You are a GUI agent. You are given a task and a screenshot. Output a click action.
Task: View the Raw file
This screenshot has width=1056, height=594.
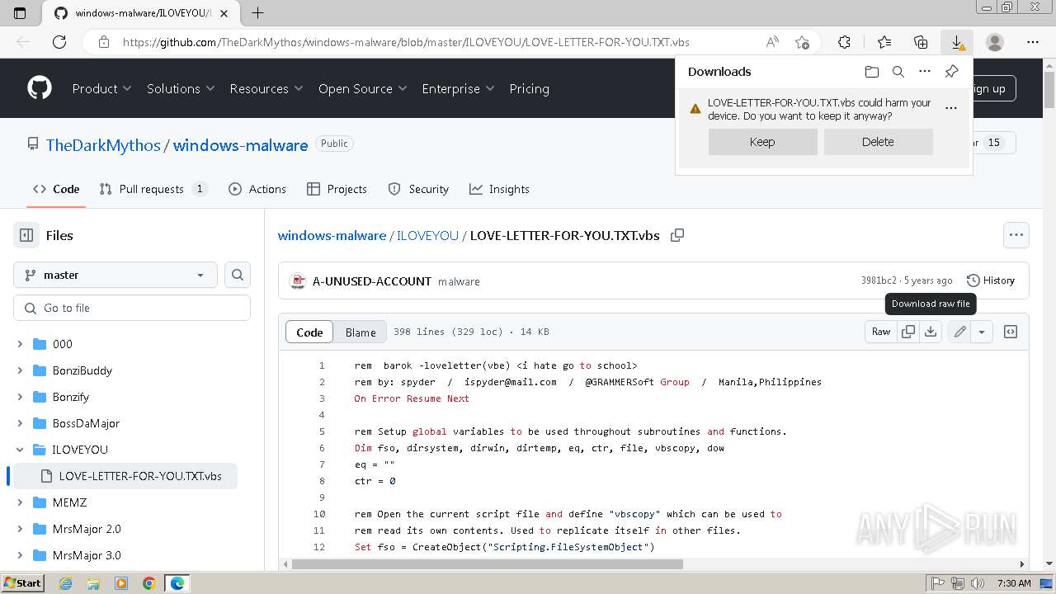click(x=881, y=332)
